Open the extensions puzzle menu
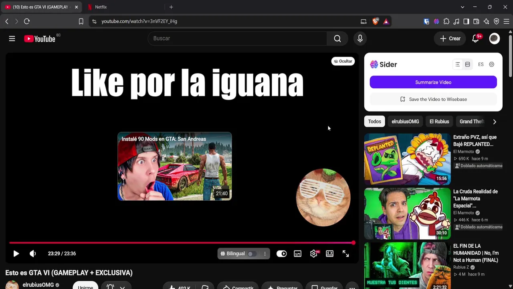The width and height of the screenshot is (513, 289). [446, 21]
